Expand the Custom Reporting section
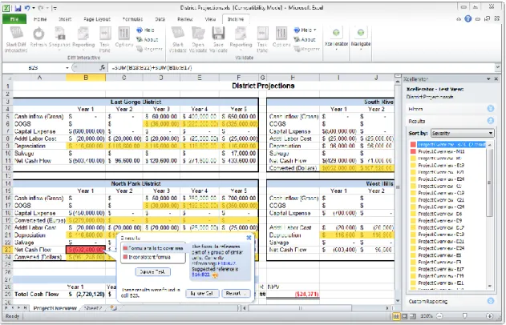Screen dimensions: 506x325 (x=491, y=301)
